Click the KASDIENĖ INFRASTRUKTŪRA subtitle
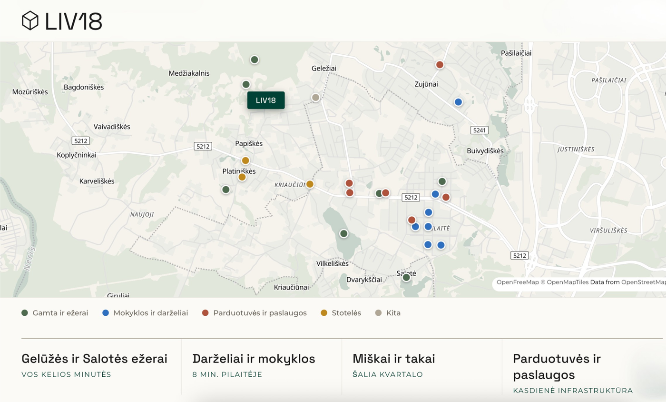Viewport: 666px width, 402px height. [573, 391]
